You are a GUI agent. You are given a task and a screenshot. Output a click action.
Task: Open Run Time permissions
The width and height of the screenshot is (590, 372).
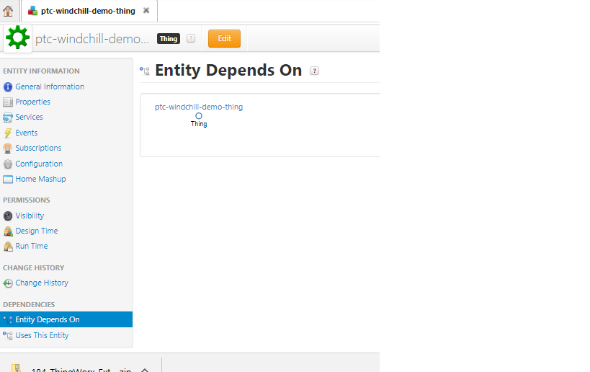pos(32,246)
